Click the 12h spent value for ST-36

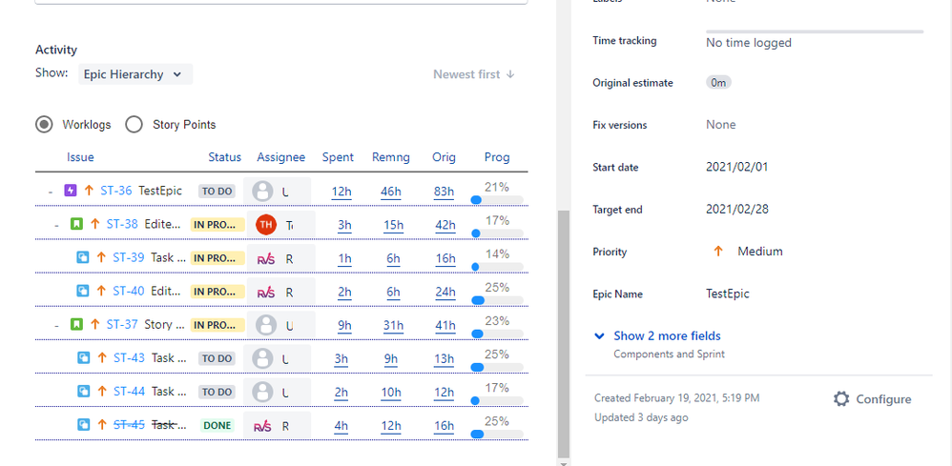point(341,192)
